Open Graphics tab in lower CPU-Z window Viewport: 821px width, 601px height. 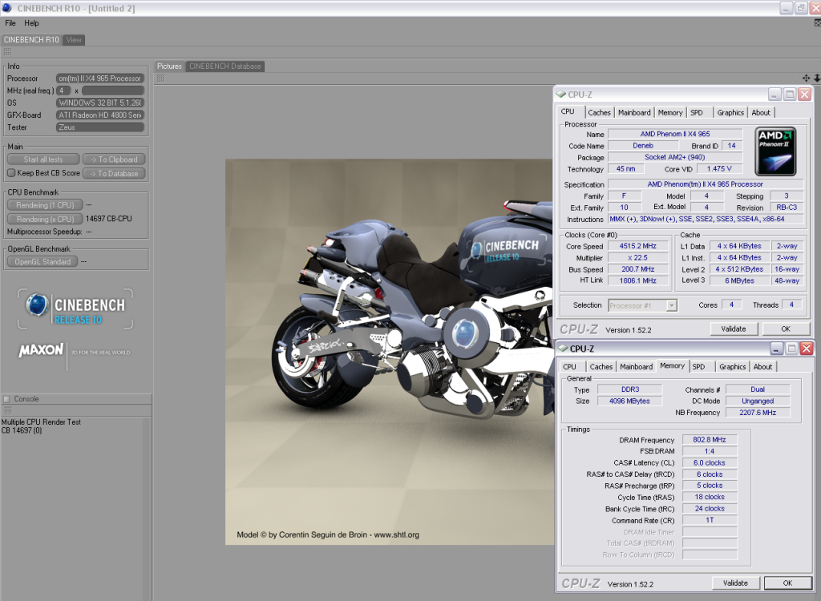click(x=733, y=367)
